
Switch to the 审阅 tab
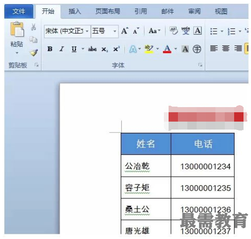(x=194, y=11)
